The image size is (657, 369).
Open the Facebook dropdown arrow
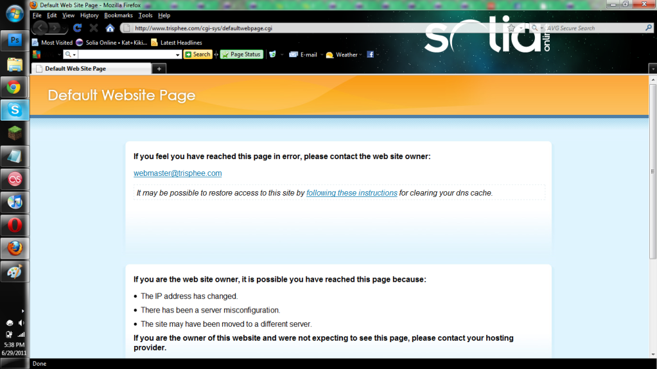(x=378, y=55)
